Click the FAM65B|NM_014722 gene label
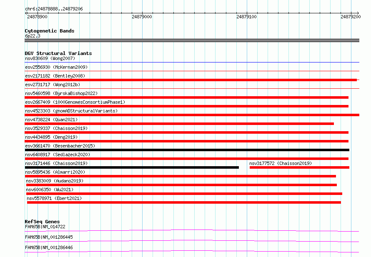 [x=45, y=227]
